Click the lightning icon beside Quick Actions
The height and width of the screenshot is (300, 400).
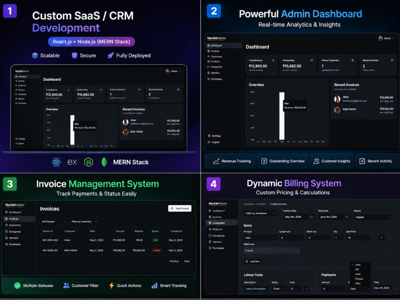(112, 286)
